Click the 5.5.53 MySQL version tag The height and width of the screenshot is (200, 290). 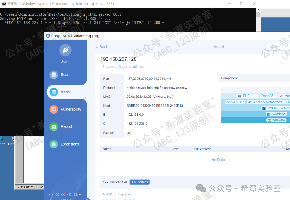[x=285, y=108]
